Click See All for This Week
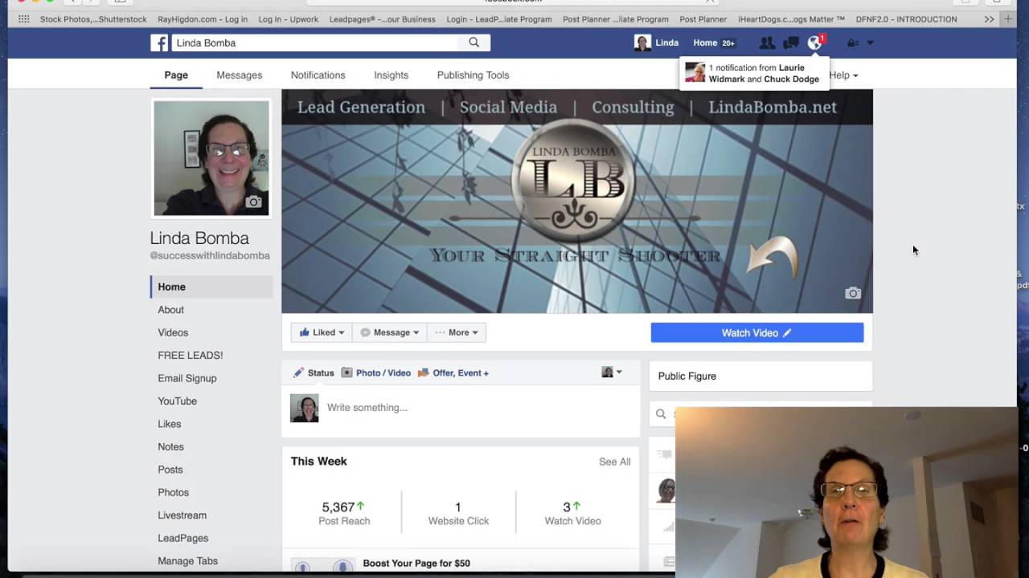 (614, 462)
